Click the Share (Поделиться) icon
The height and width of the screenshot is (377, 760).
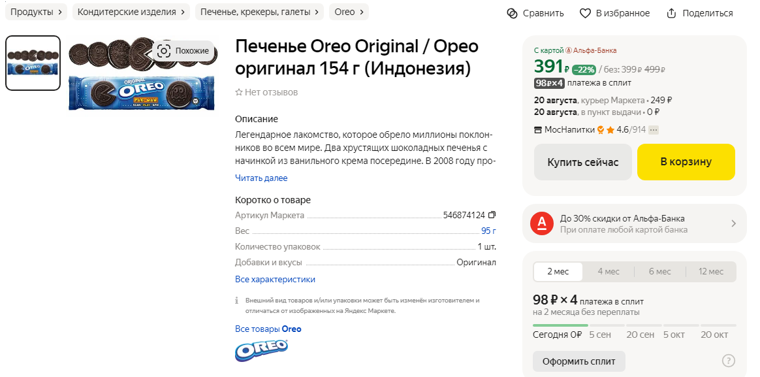coord(671,13)
